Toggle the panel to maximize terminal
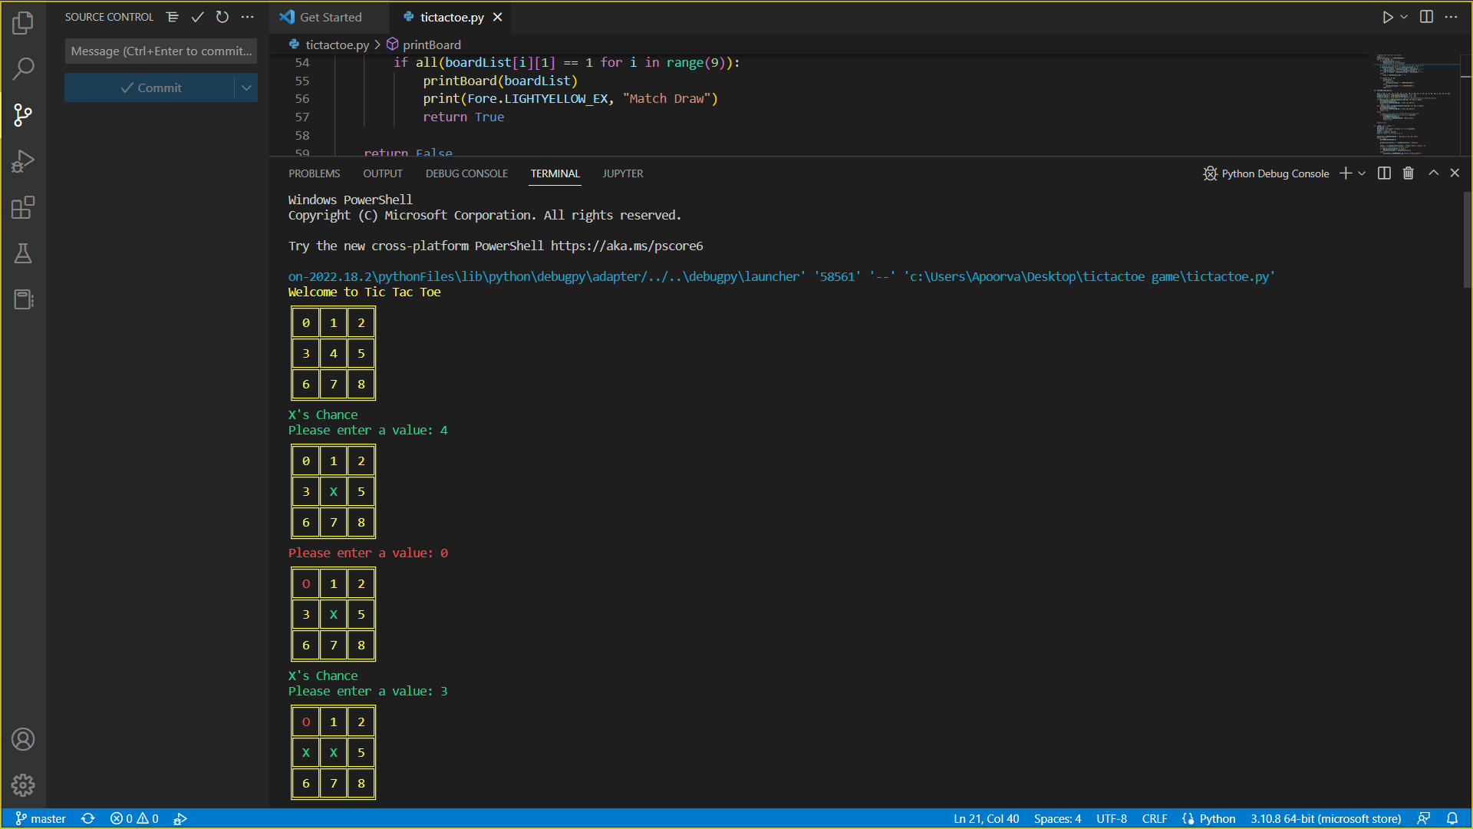This screenshot has width=1473, height=829. click(1433, 173)
